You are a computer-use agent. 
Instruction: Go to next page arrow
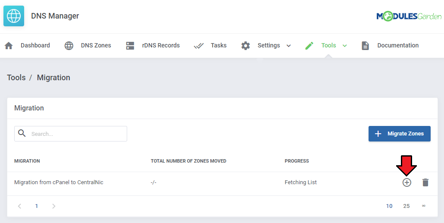tap(54, 206)
